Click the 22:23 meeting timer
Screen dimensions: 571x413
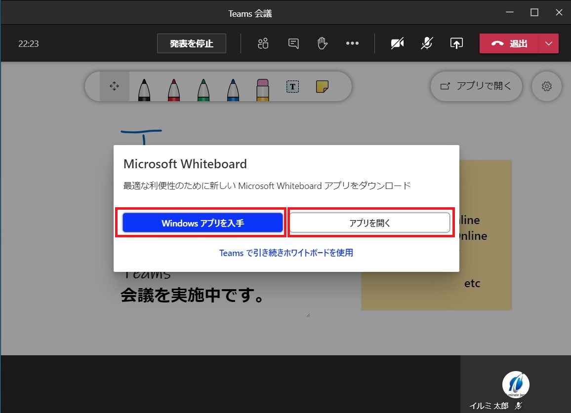point(29,43)
